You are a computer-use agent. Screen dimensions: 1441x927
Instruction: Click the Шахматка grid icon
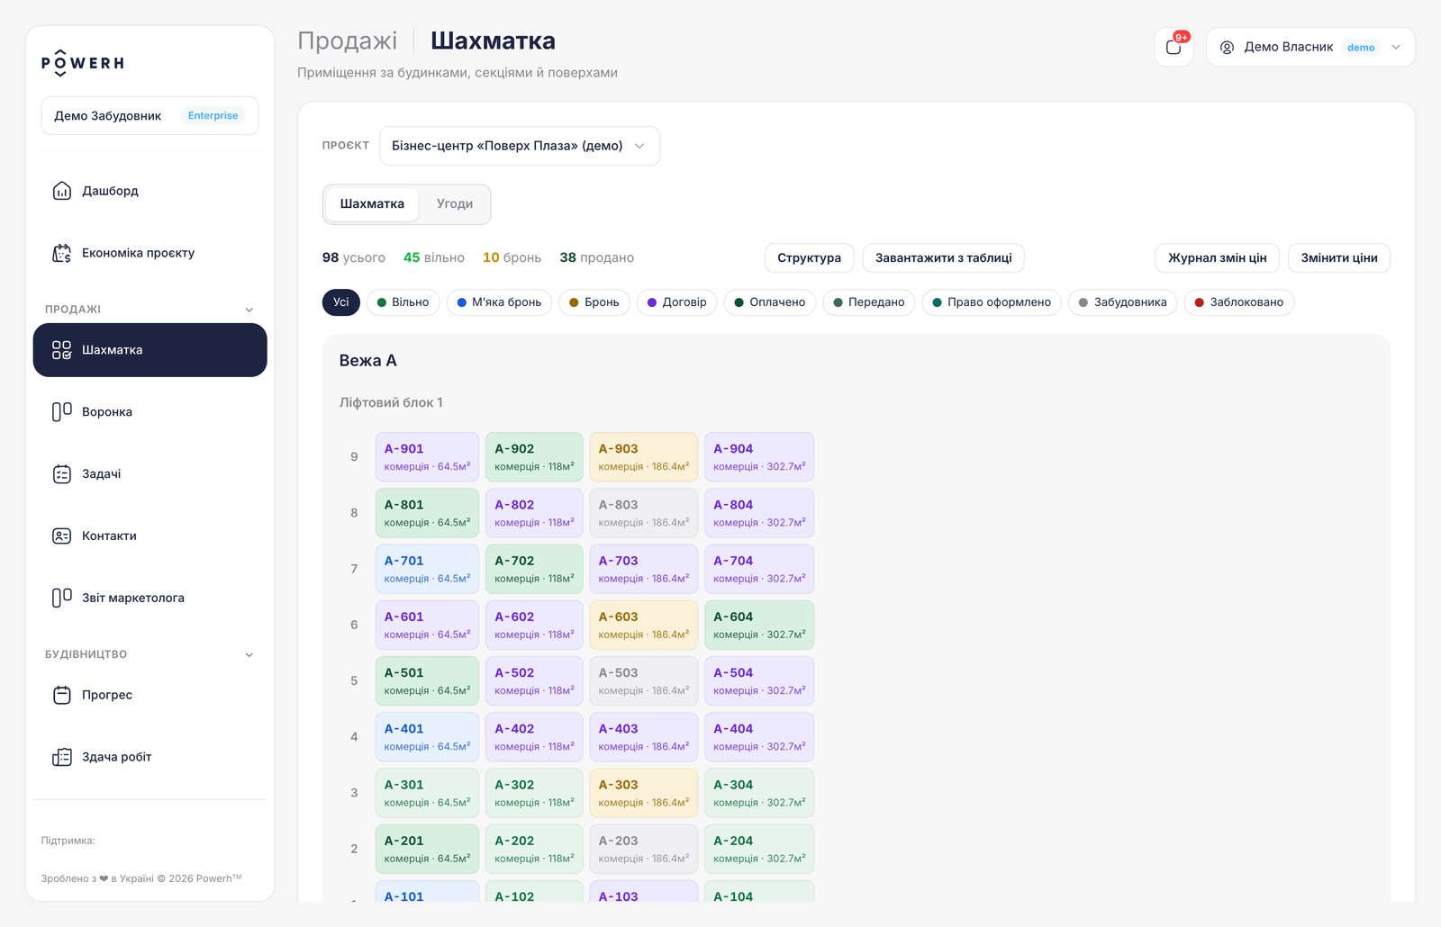[x=62, y=350]
